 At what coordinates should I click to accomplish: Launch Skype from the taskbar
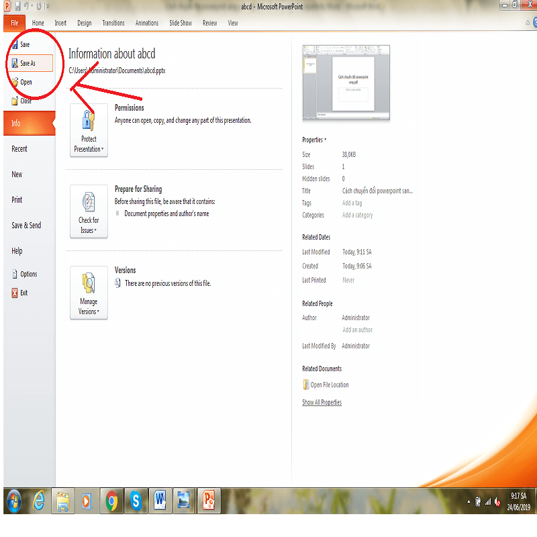tap(136, 500)
